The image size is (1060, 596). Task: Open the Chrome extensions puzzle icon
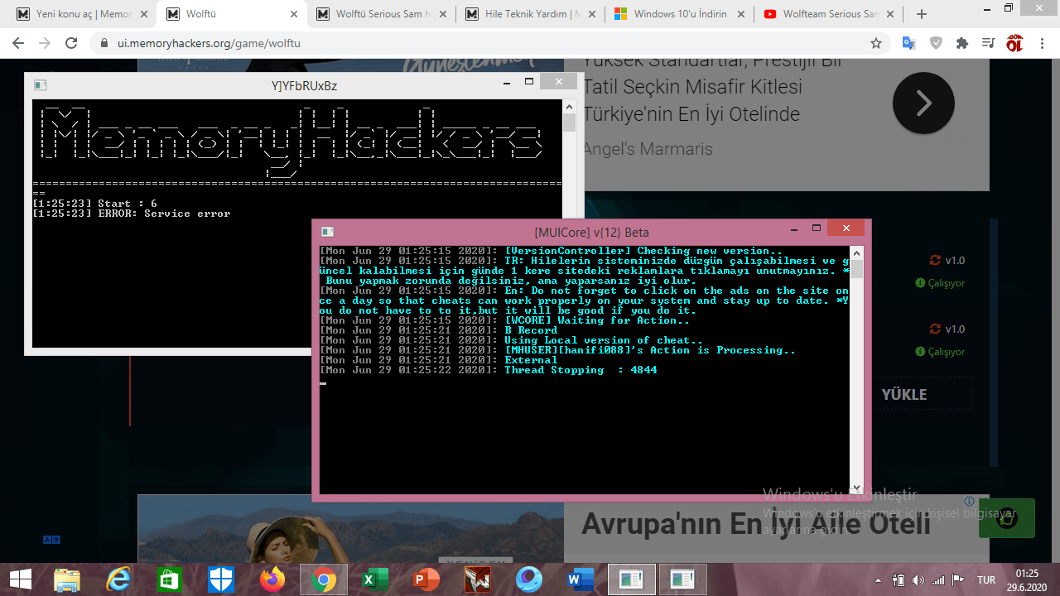point(961,43)
